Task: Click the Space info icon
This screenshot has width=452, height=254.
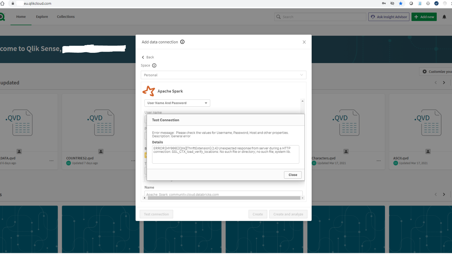Action: point(154,65)
